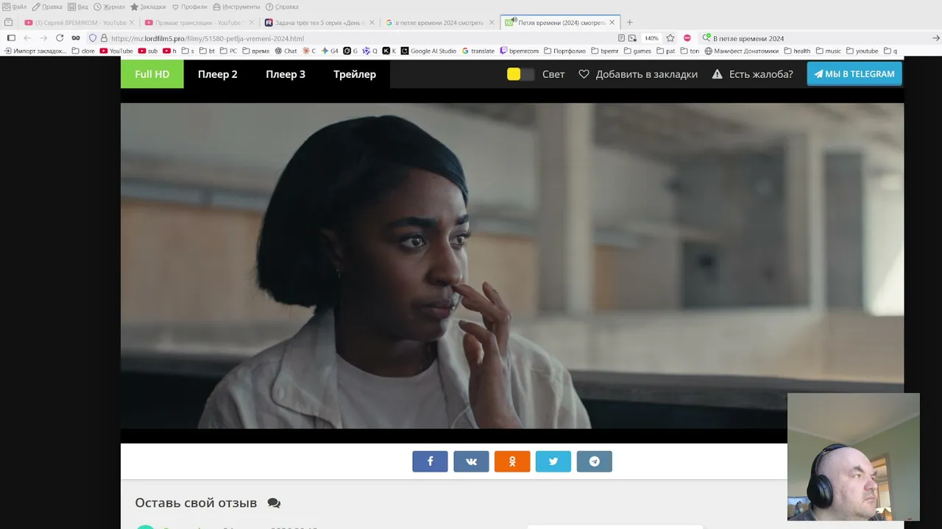The height and width of the screenshot is (529, 942).
Task: Close the Петля времени (2024) tab
Action: point(612,23)
